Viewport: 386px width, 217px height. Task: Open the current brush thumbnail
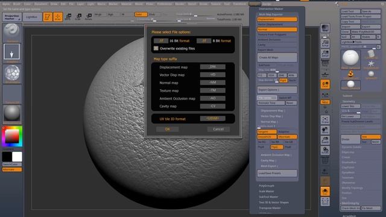coord(12,33)
